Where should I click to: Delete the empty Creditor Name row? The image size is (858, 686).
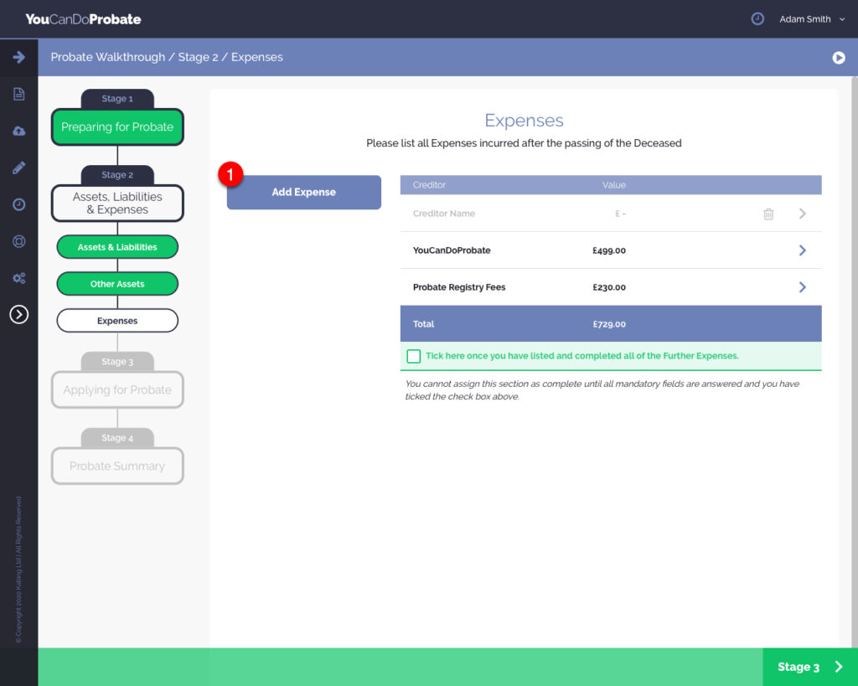coord(768,214)
